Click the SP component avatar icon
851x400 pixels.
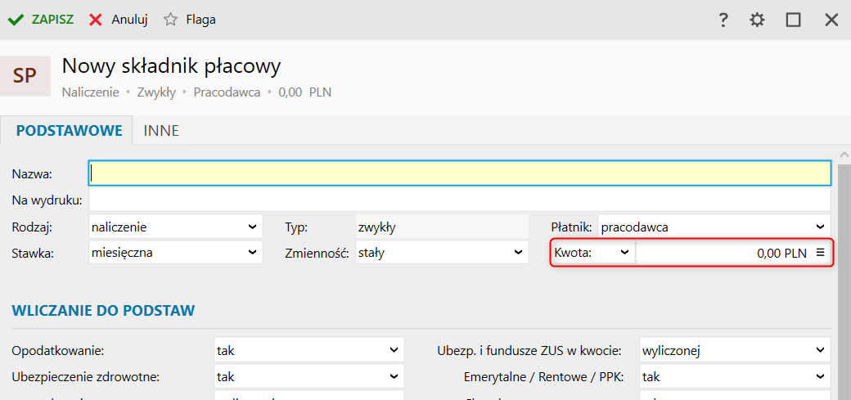coord(25,76)
